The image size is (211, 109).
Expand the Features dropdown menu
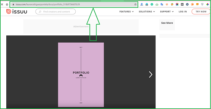click(127, 12)
